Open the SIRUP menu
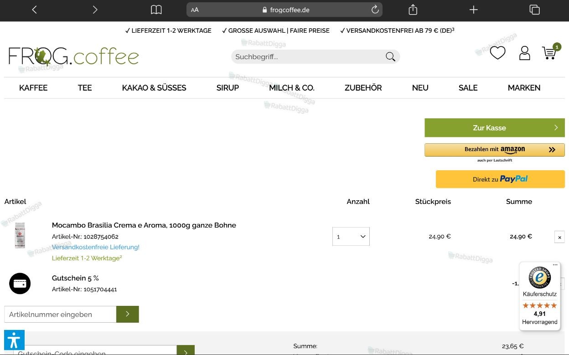 [x=228, y=88]
